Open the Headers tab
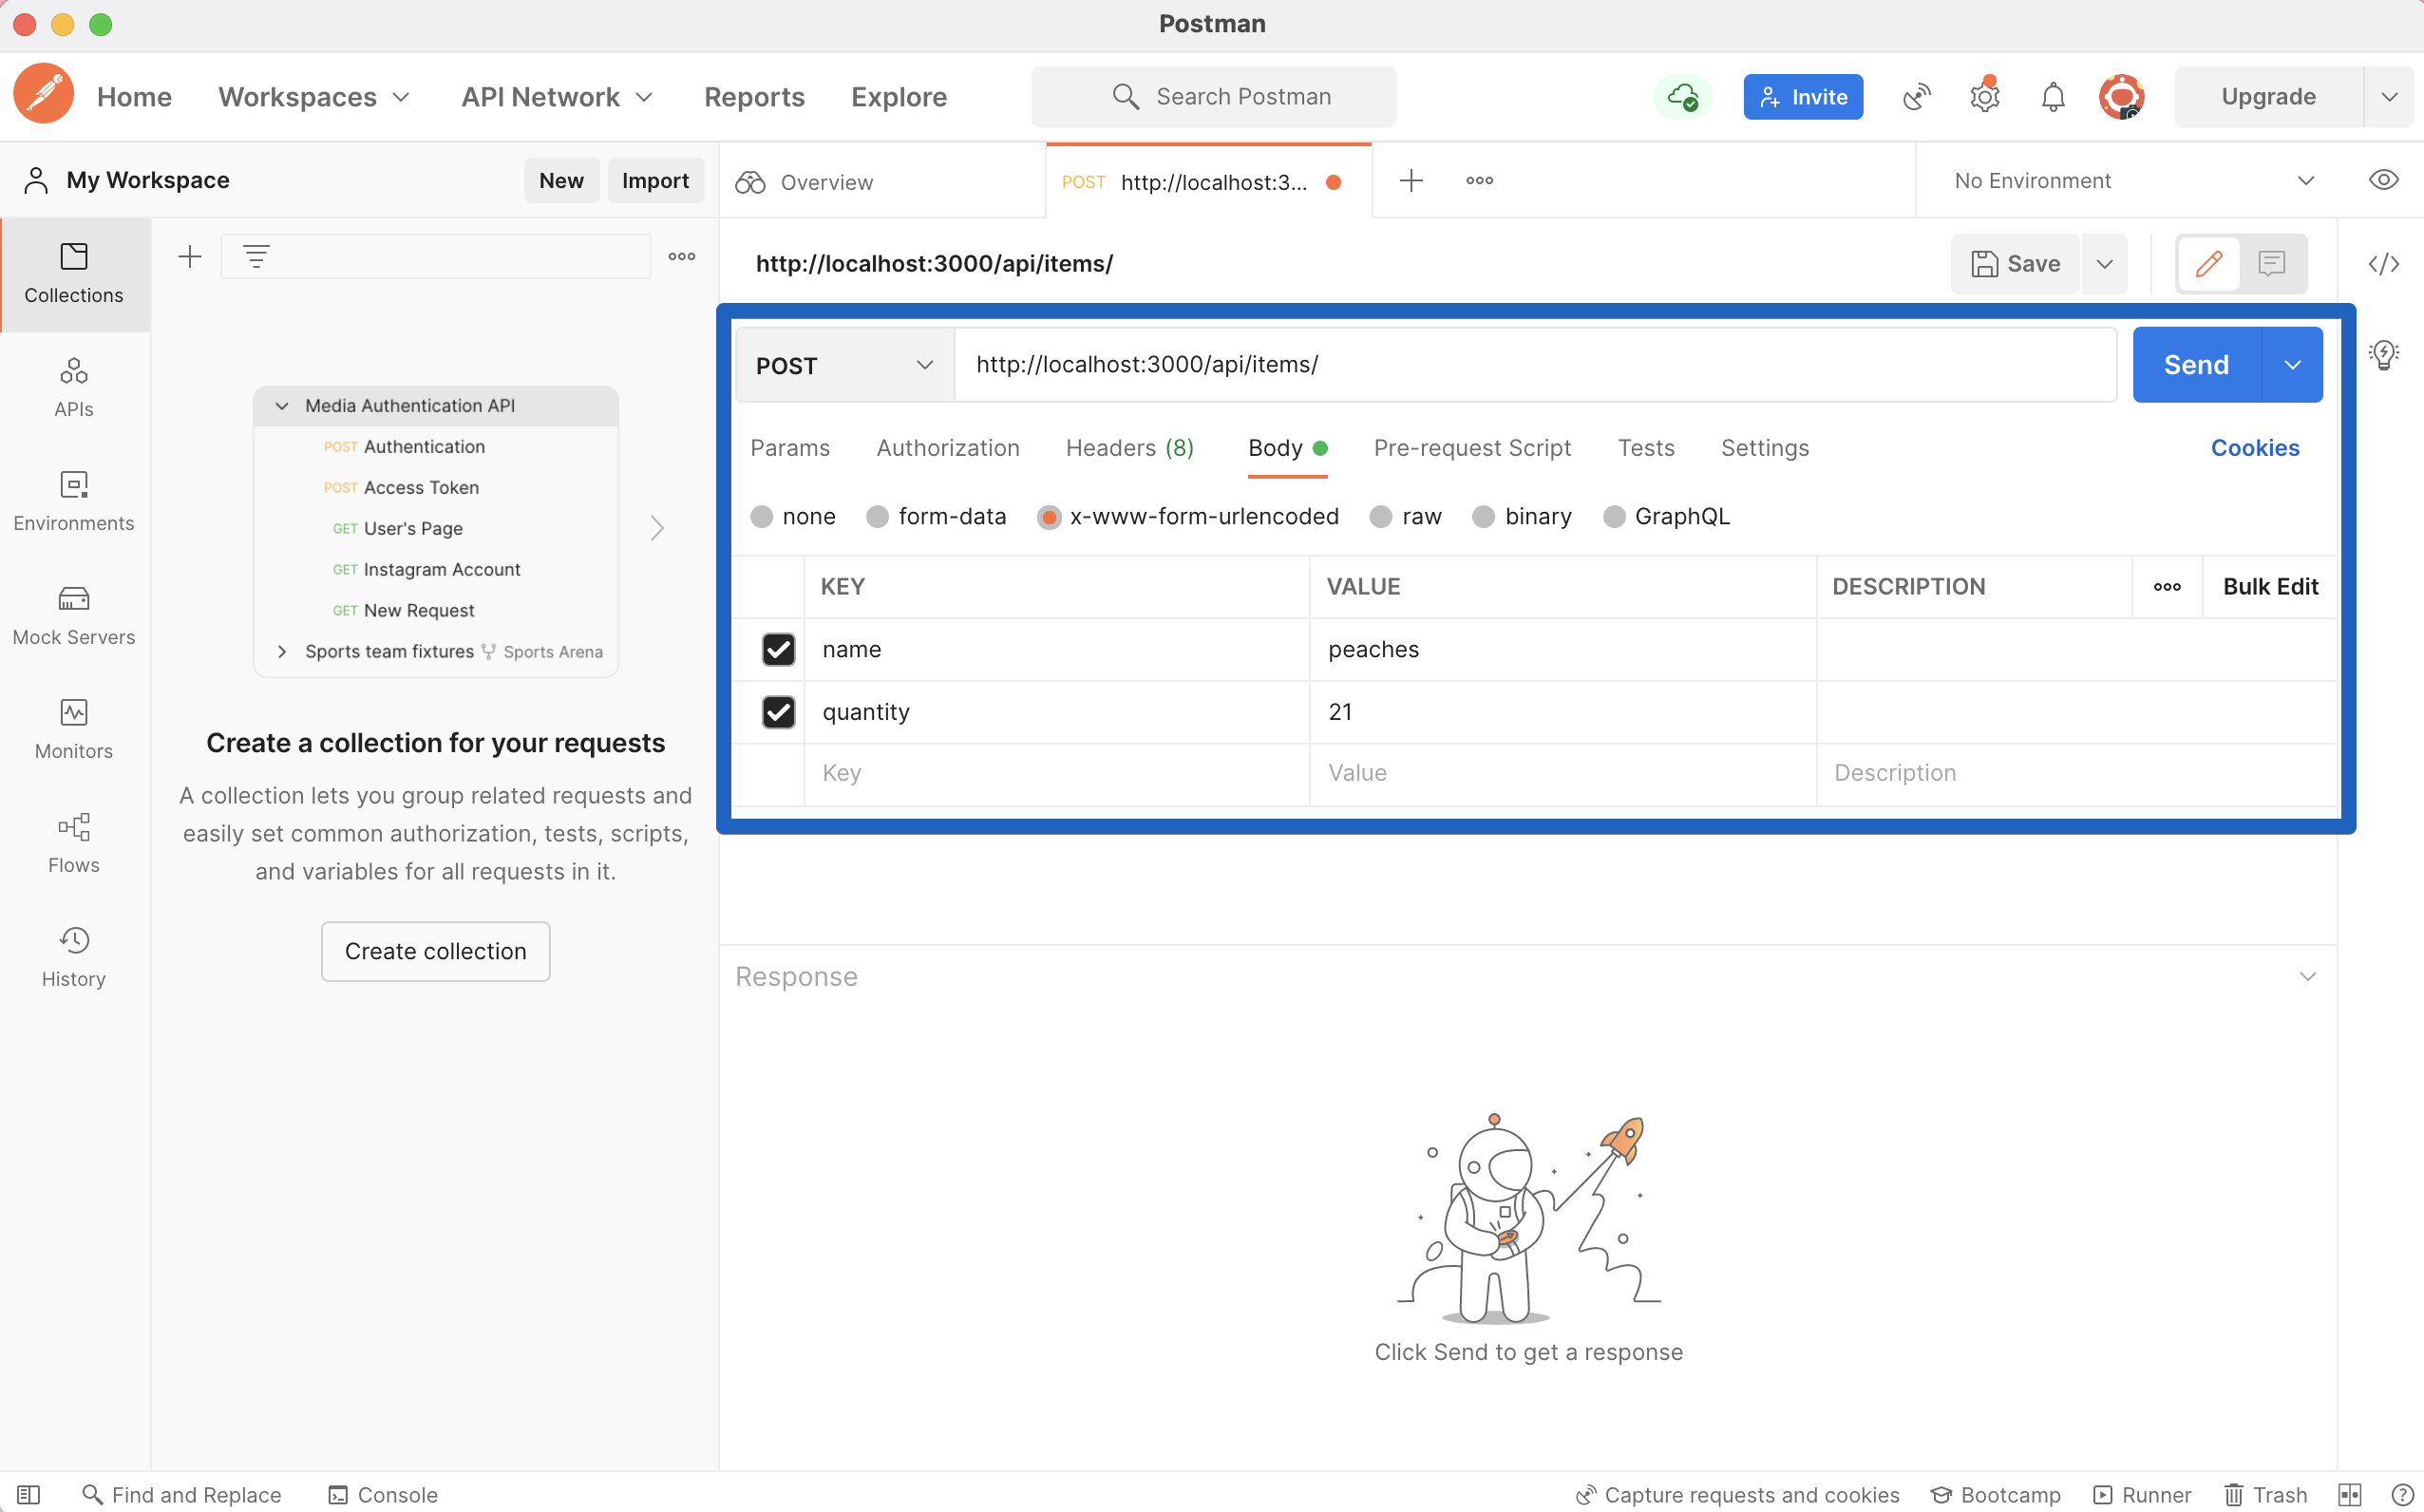The image size is (2424, 1512). click(1128, 448)
